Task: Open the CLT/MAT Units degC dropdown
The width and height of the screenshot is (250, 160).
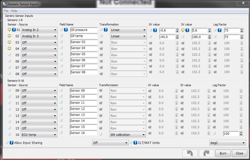Action: click(227, 143)
